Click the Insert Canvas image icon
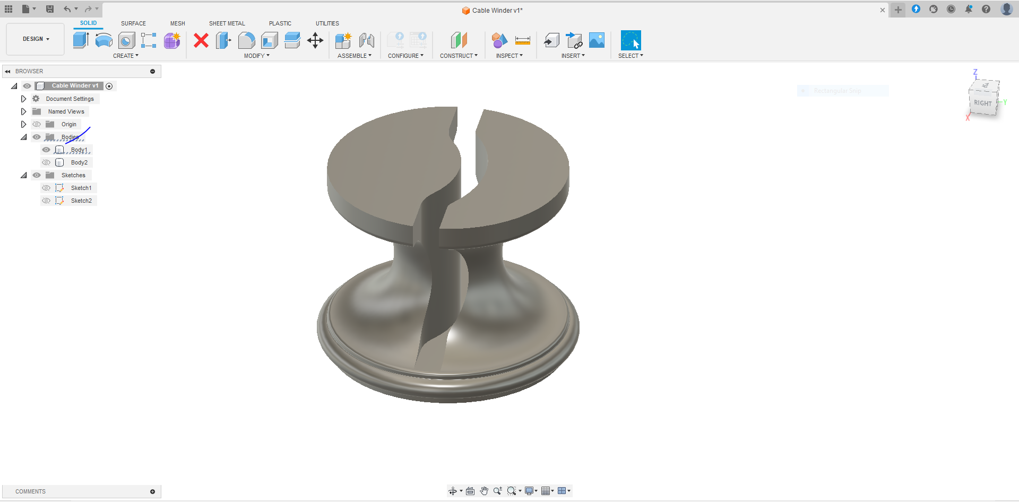 click(597, 40)
